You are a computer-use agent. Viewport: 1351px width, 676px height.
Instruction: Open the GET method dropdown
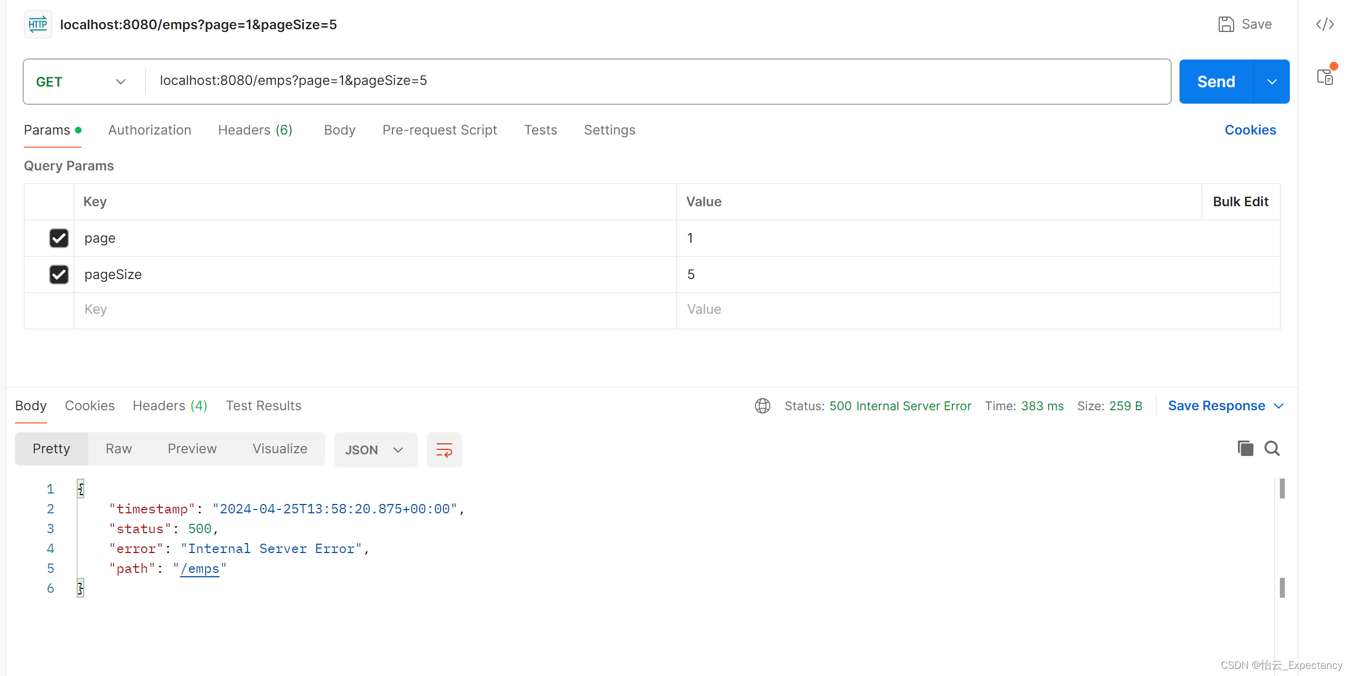[120, 81]
